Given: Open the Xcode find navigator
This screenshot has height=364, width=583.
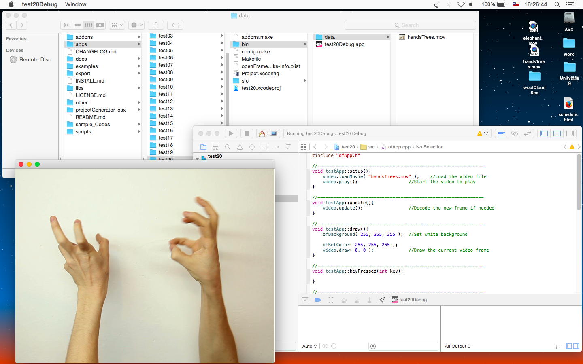Looking at the screenshot, I should point(228,147).
